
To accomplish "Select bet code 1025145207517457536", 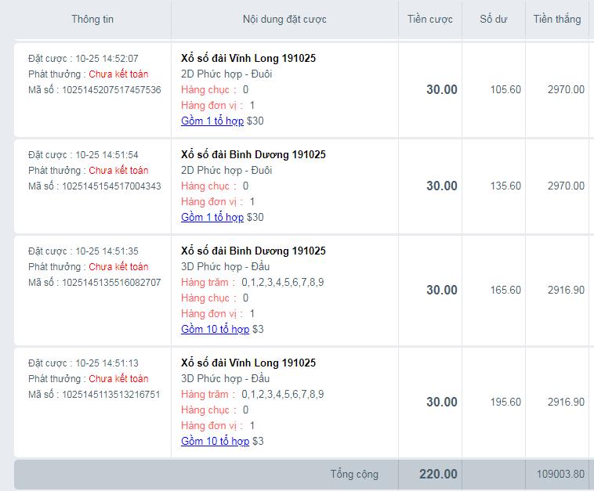I will (x=111, y=90).
